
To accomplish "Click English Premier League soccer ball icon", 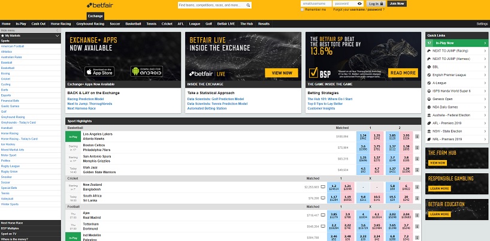I will pyautogui.click(x=429, y=75).
